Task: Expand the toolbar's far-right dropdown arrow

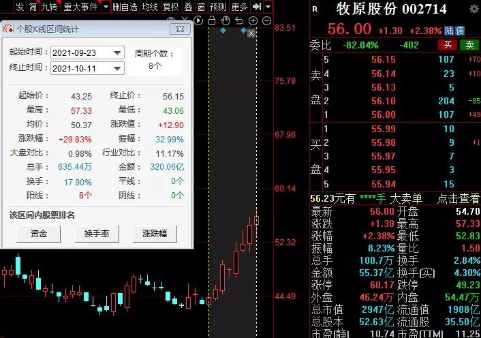Action: 268,6
